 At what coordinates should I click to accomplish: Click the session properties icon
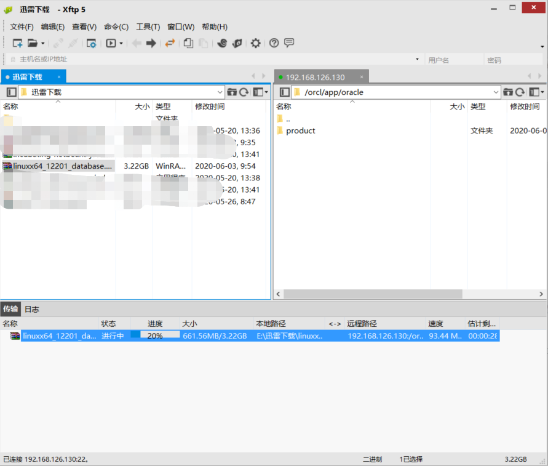pyautogui.click(x=91, y=43)
